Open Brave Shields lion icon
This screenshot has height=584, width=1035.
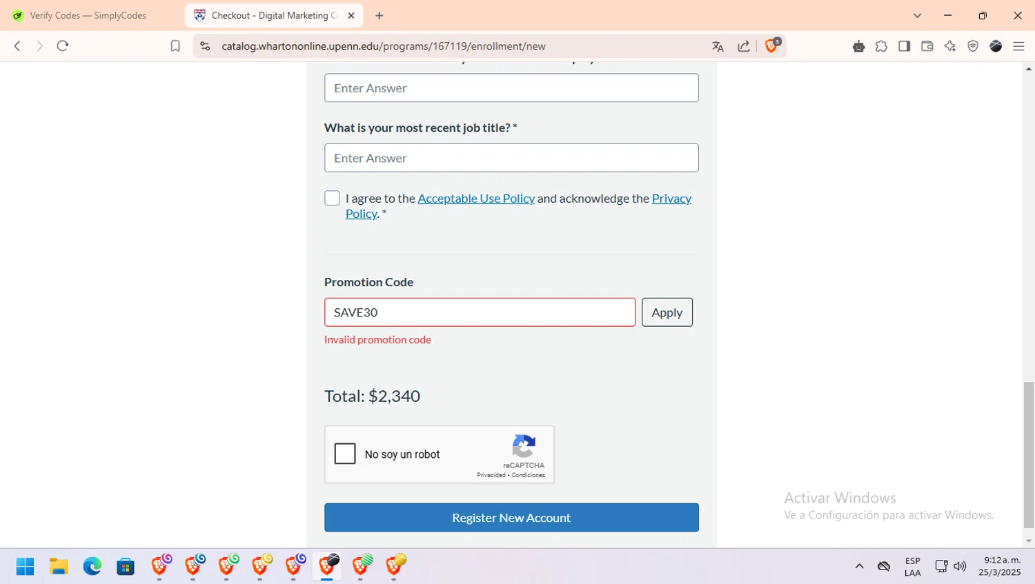tap(772, 46)
